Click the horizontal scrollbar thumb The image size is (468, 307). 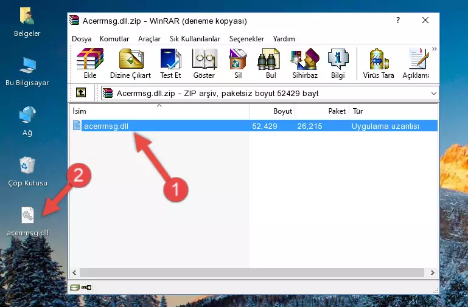click(251, 272)
